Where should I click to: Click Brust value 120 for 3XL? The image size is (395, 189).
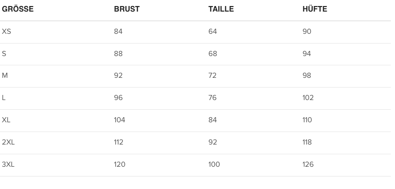[119, 164]
